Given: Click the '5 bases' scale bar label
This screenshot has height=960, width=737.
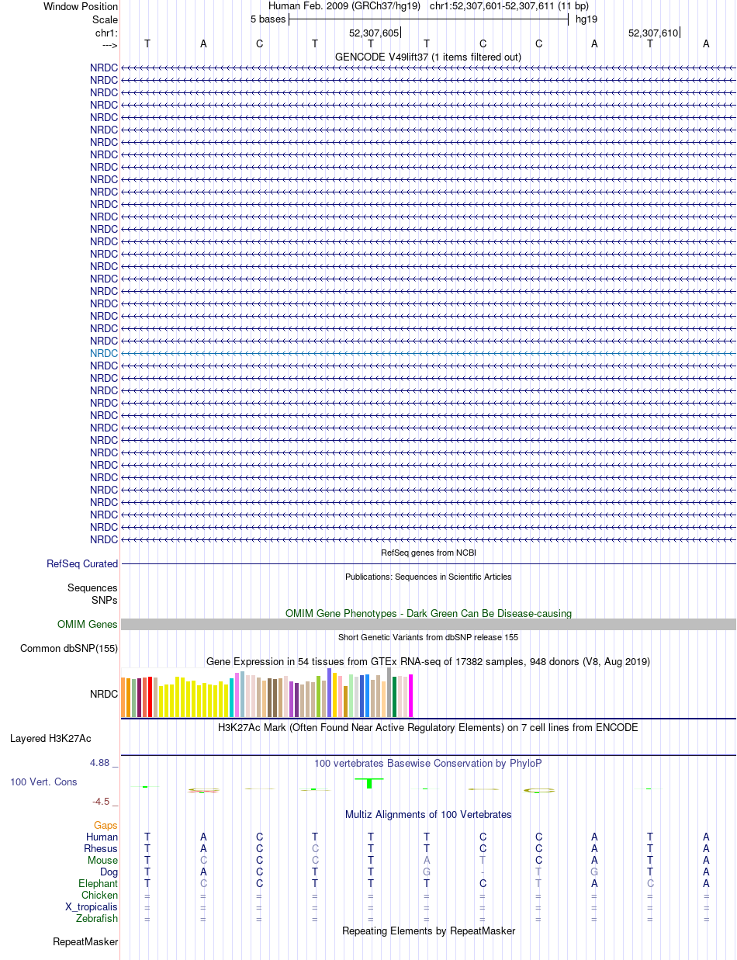Looking at the screenshot, I should (268, 19).
